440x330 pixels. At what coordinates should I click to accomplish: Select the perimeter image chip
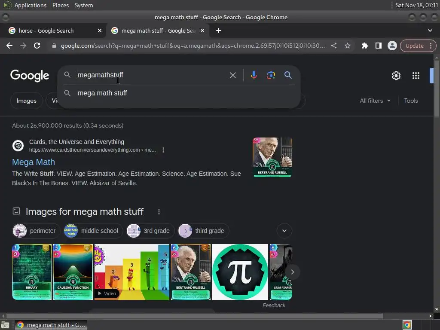pos(36,231)
